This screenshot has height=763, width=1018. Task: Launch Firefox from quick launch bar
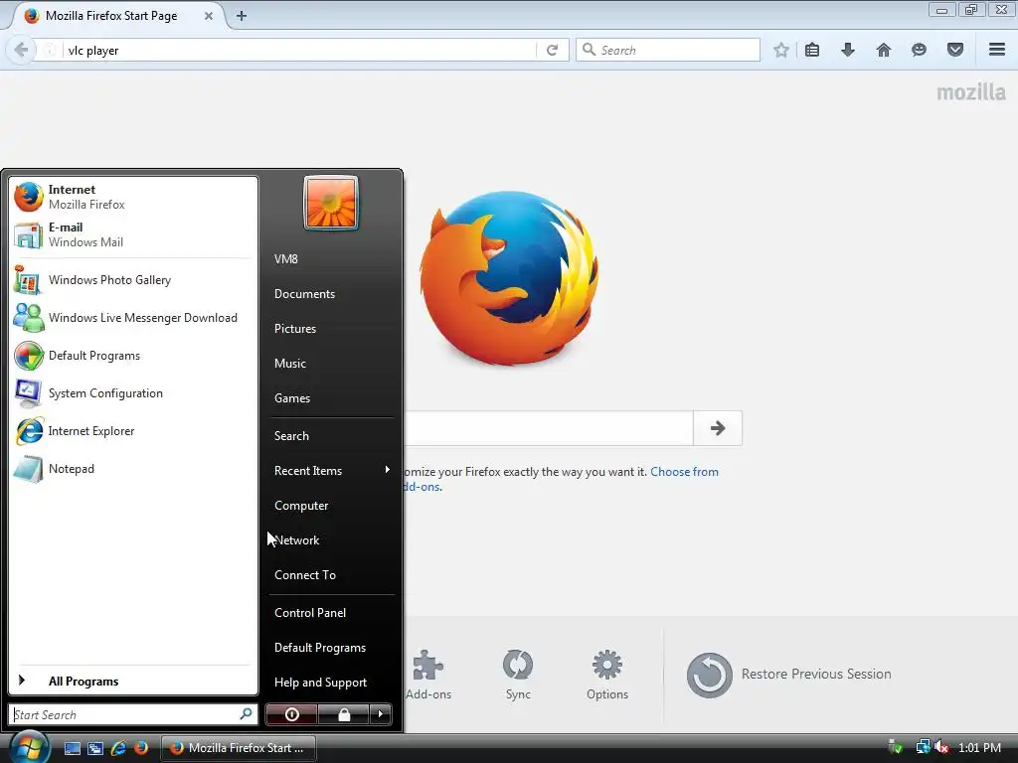(141, 748)
